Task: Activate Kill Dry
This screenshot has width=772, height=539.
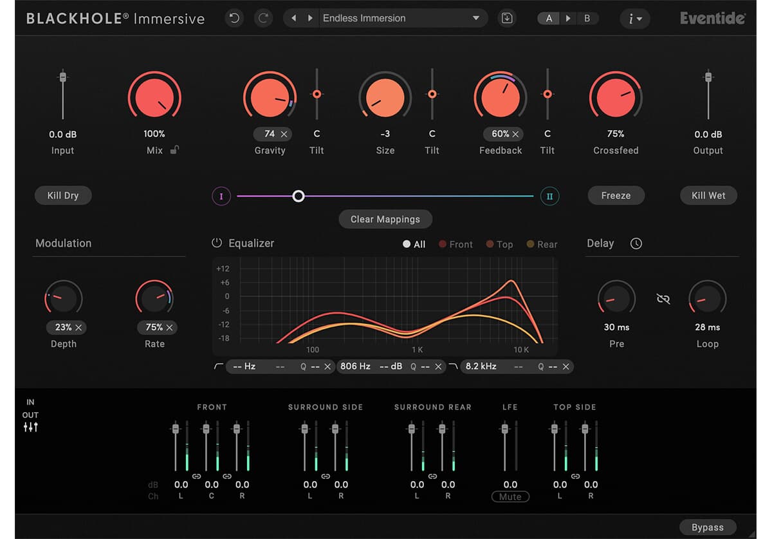Action: (x=63, y=195)
